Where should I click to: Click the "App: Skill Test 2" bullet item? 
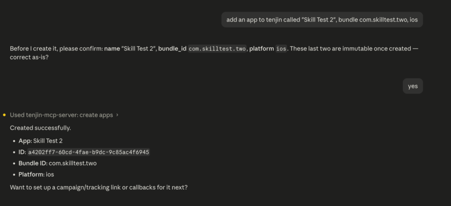[x=41, y=141]
